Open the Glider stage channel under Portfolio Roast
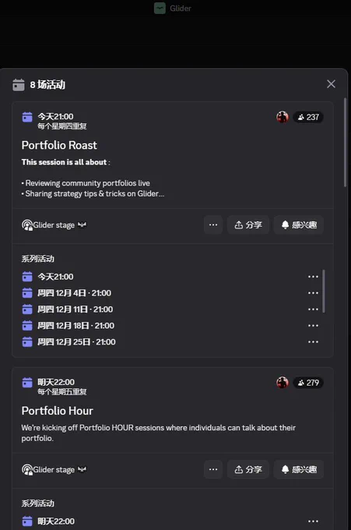The image size is (351, 530). 54,224
